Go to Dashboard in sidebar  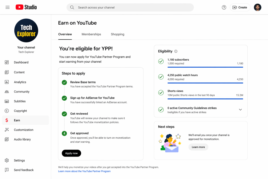[21, 62]
